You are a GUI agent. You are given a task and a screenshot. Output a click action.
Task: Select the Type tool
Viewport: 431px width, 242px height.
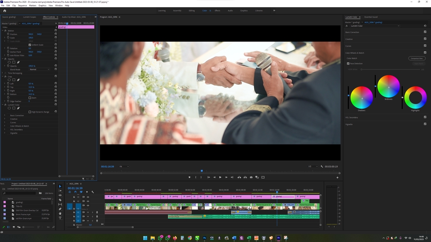coord(60,218)
